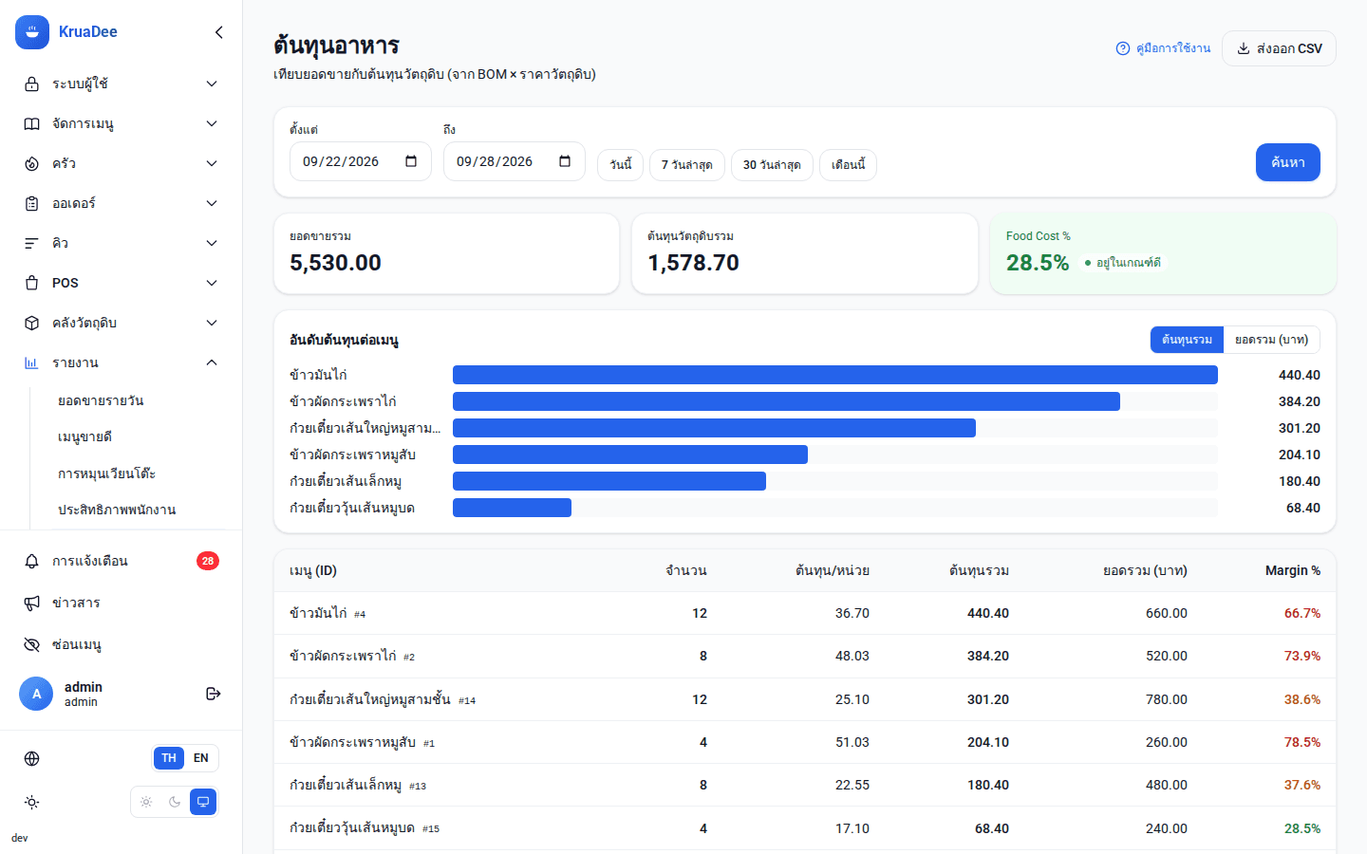1367x854 pixels.
Task: Switch language to EN
Action: [x=201, y=758]
